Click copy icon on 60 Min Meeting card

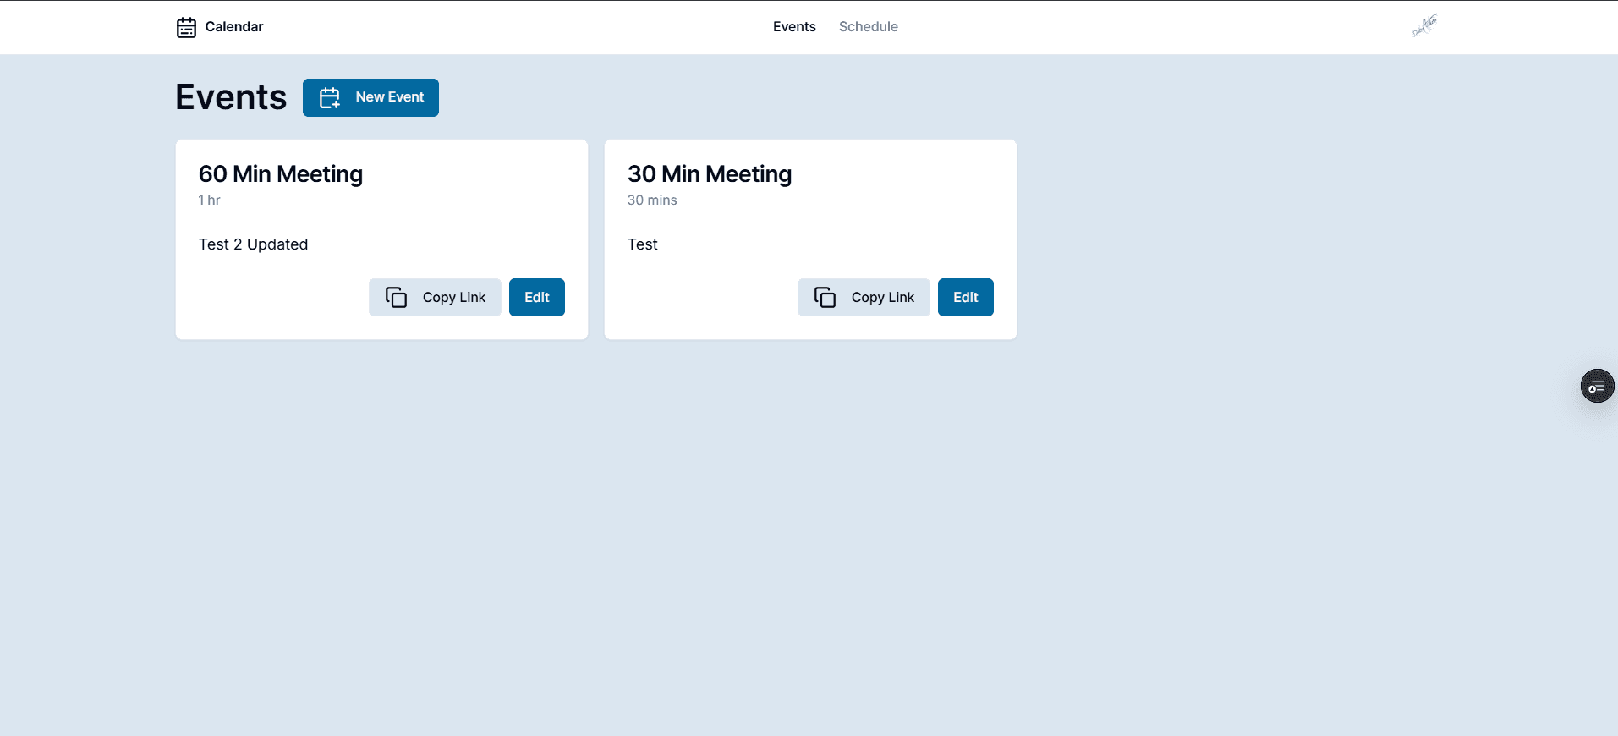tap(396, 297)
